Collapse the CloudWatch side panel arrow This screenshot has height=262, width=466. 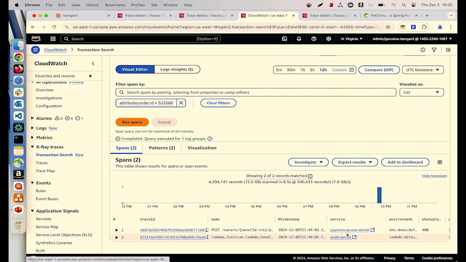(x=93, y=63)
